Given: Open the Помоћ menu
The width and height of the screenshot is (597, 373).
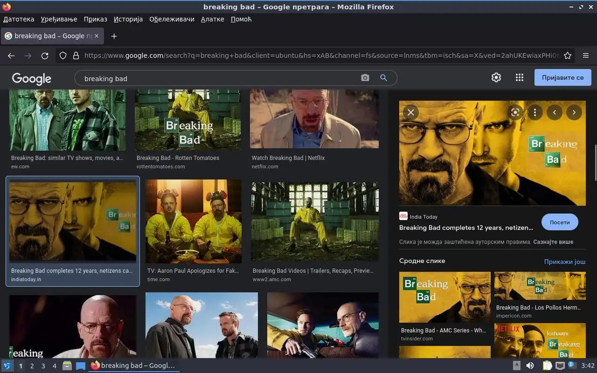Looking at the screenshot, I should 241,19.
